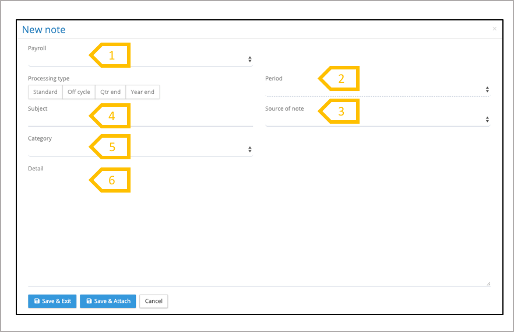Click the Period dropdown arrows
The width and height of the screenshot is (514, 332).
coord(487,89)
